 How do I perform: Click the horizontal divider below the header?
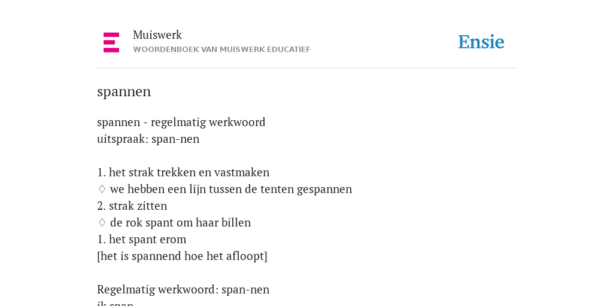coord(306,68)
